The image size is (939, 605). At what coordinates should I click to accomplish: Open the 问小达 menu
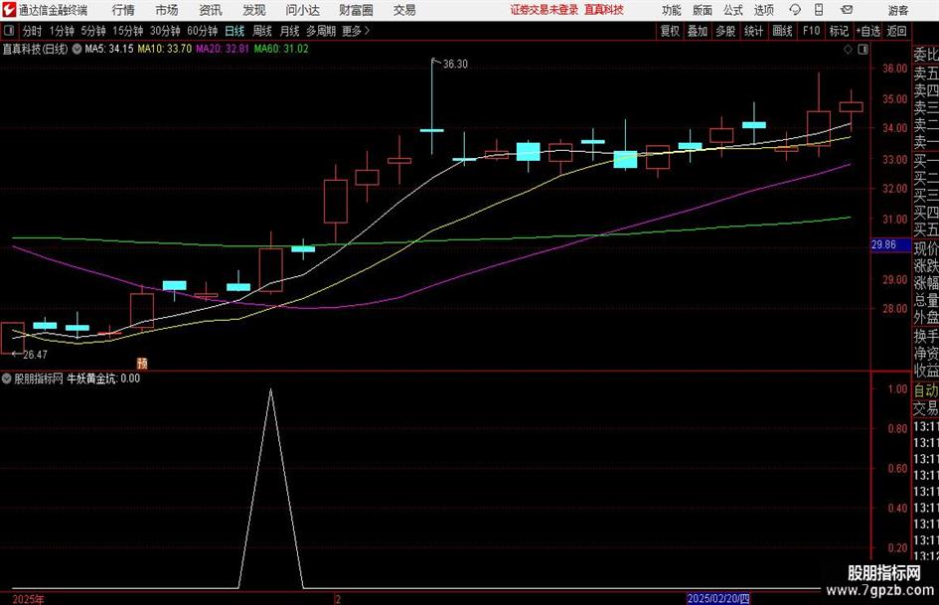(x=302, y=10)
